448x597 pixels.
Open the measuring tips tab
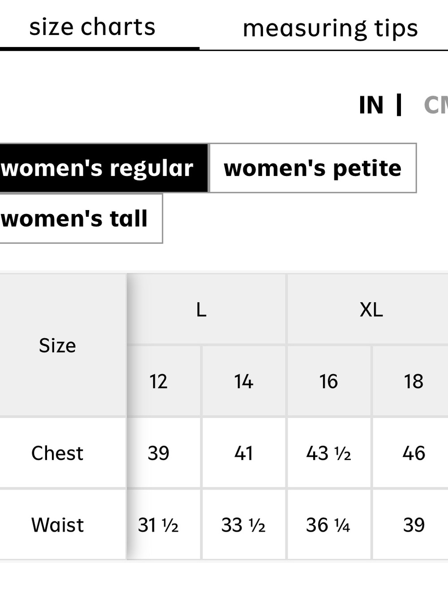coord(330,28)
